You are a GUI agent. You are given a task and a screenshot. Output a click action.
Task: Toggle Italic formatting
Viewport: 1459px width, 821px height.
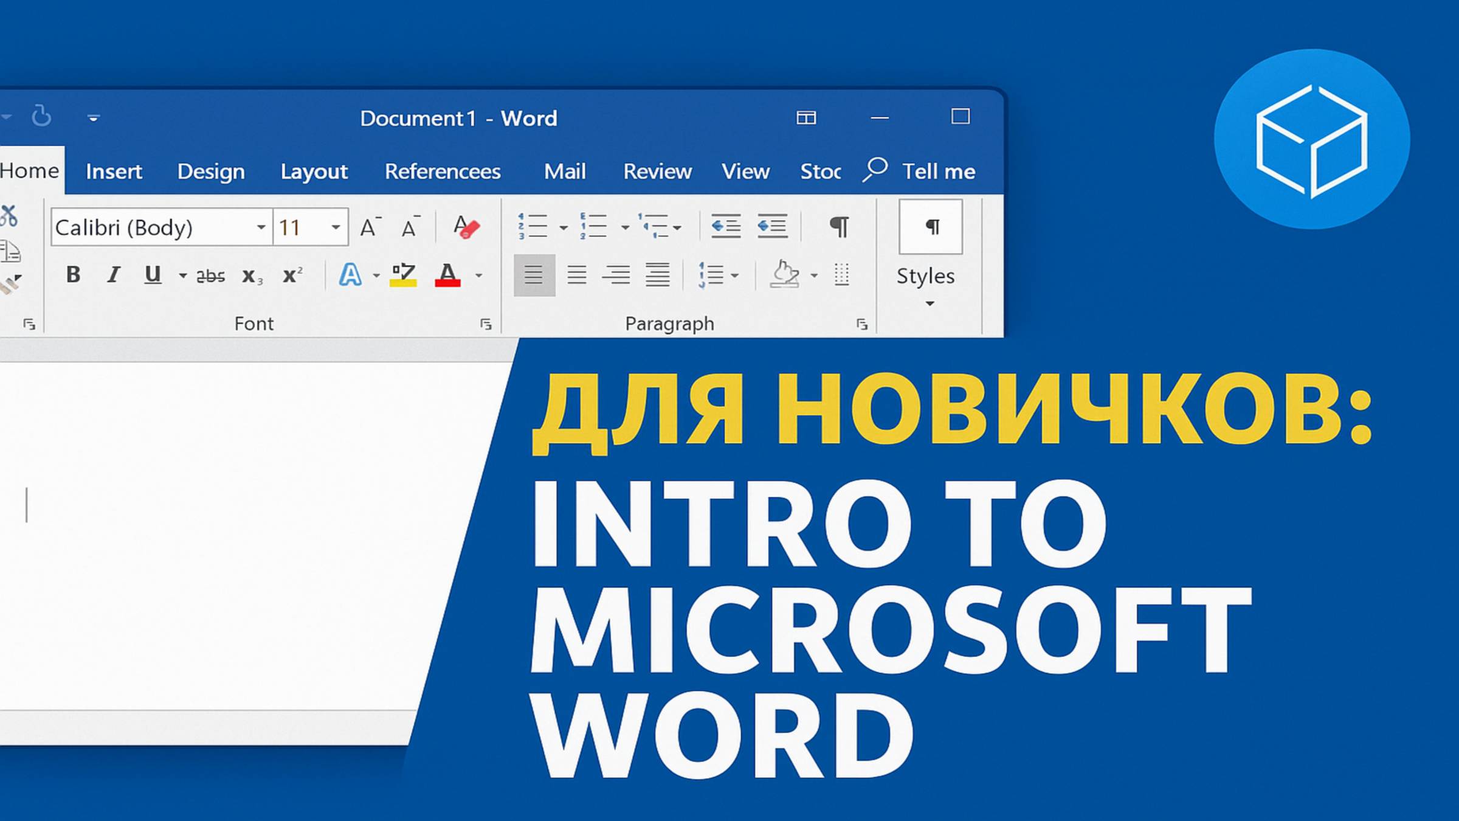tap(113, 275)
